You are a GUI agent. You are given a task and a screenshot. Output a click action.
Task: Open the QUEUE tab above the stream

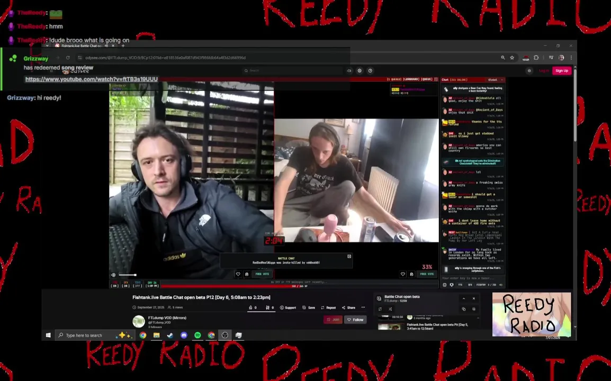(426, 79)
